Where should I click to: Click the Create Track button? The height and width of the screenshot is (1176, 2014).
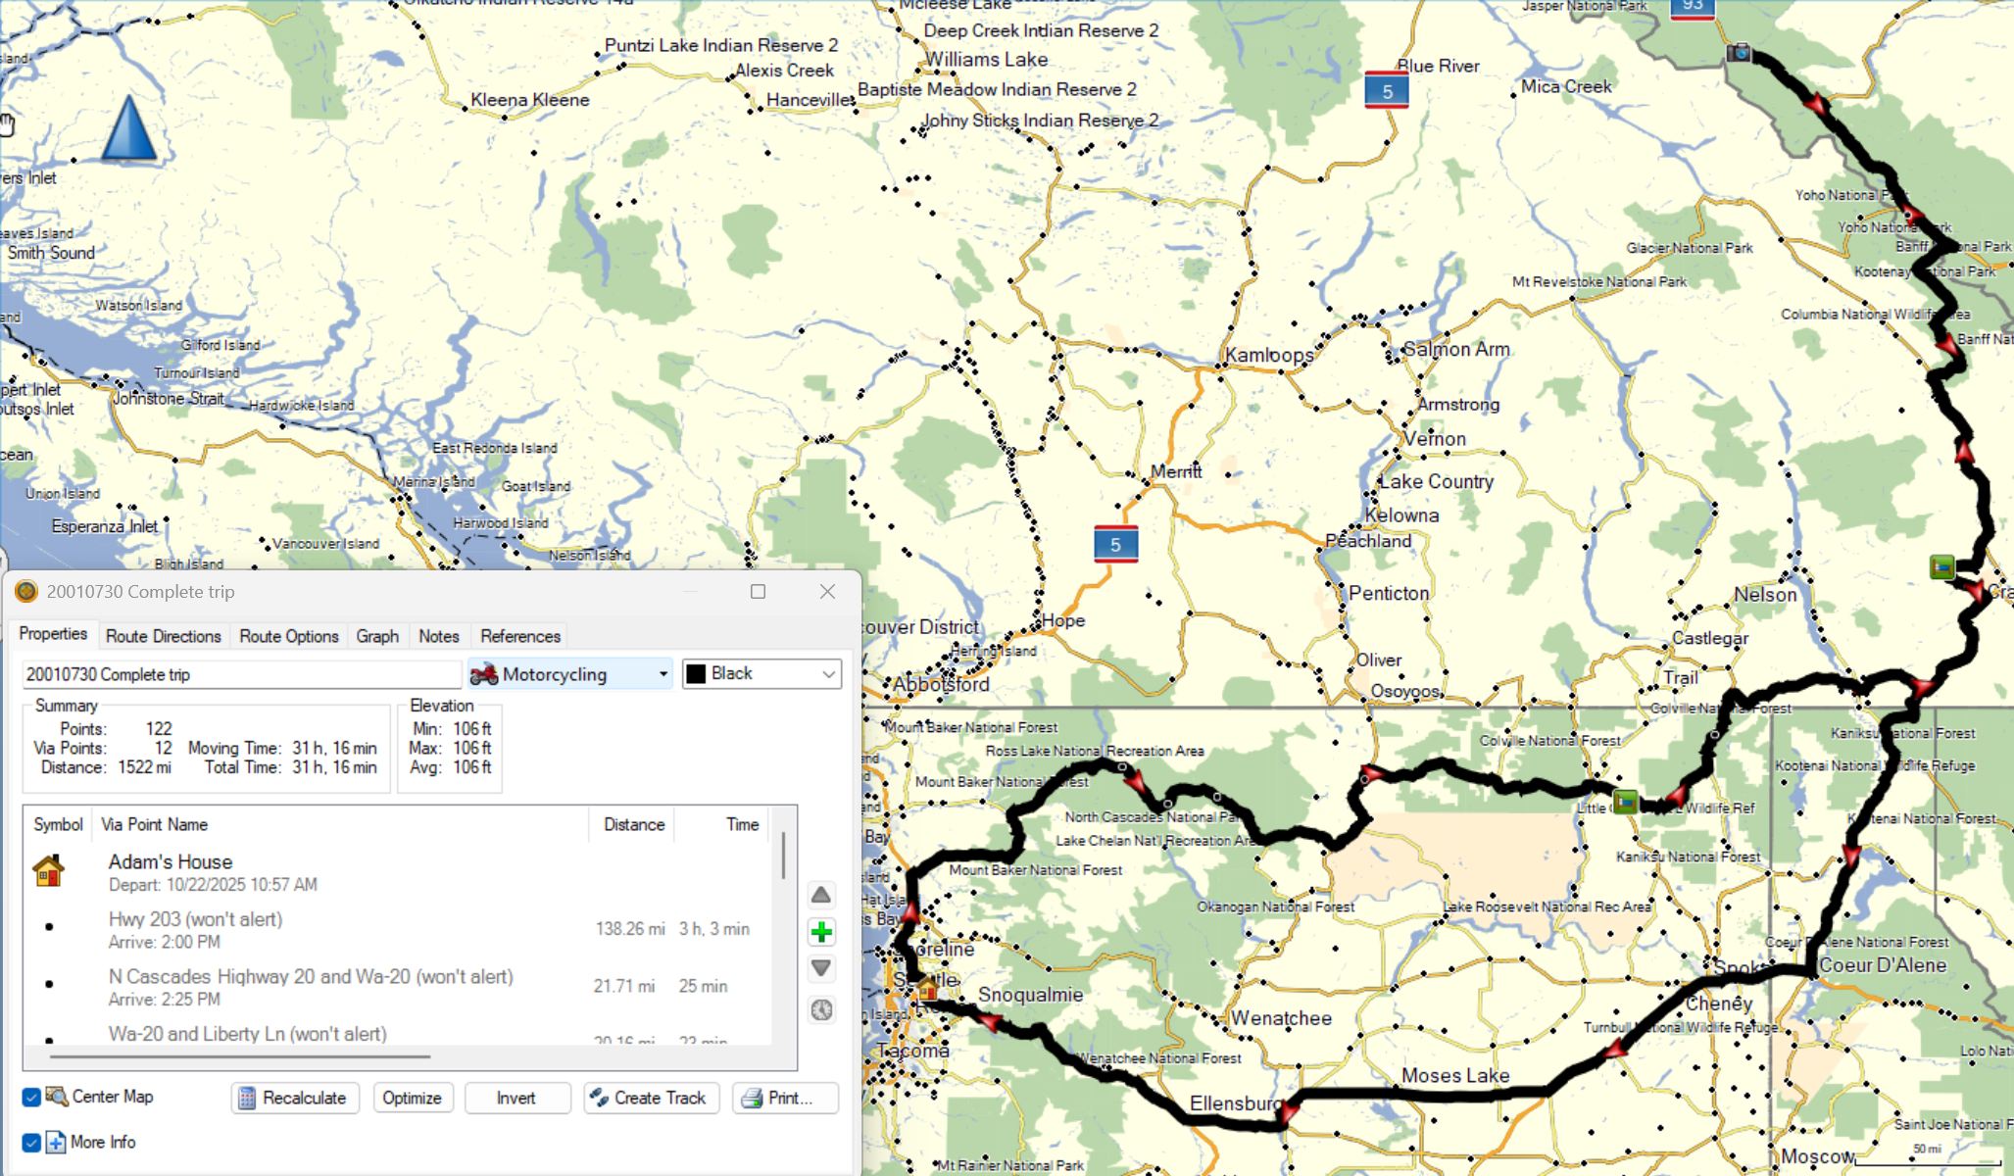pos(652,1098)
